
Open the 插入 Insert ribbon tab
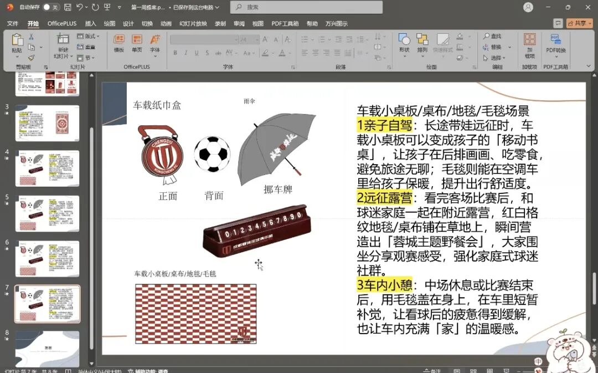point(90,24)
